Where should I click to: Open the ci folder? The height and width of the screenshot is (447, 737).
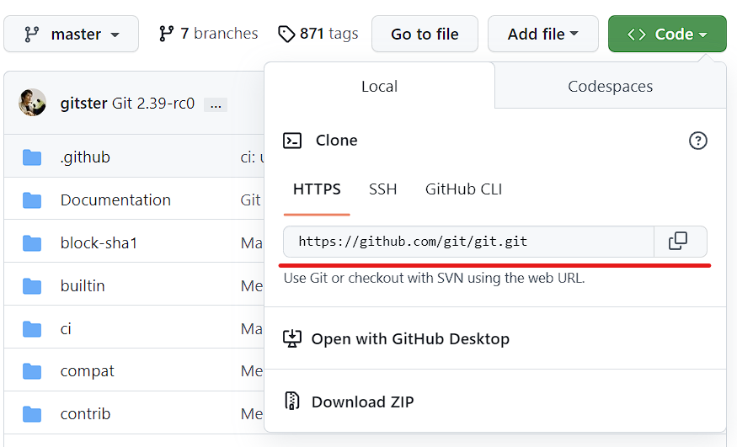[x=66, y=328]
